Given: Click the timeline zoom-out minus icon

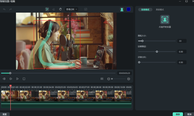Looking at the screenshot, I should (109, 79).
